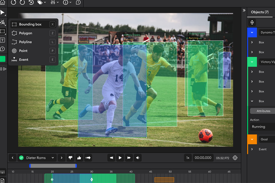Open the Objects (7) tab
This screenshot has width=275, height=183.
tap(259, 12)
